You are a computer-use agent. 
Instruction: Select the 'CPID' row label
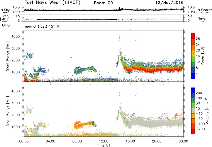6,25
